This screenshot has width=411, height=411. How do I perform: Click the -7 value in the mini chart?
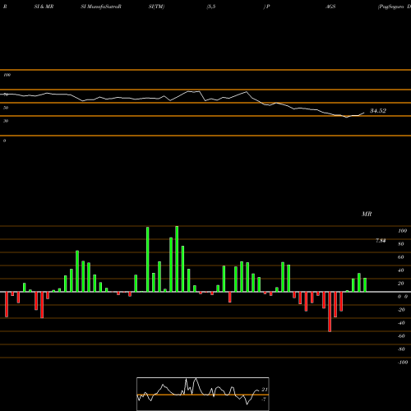coord(264,399)
